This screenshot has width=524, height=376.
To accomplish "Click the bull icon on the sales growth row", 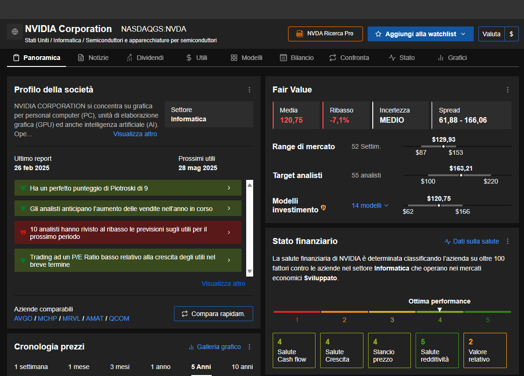I will [x=23, y=209].
